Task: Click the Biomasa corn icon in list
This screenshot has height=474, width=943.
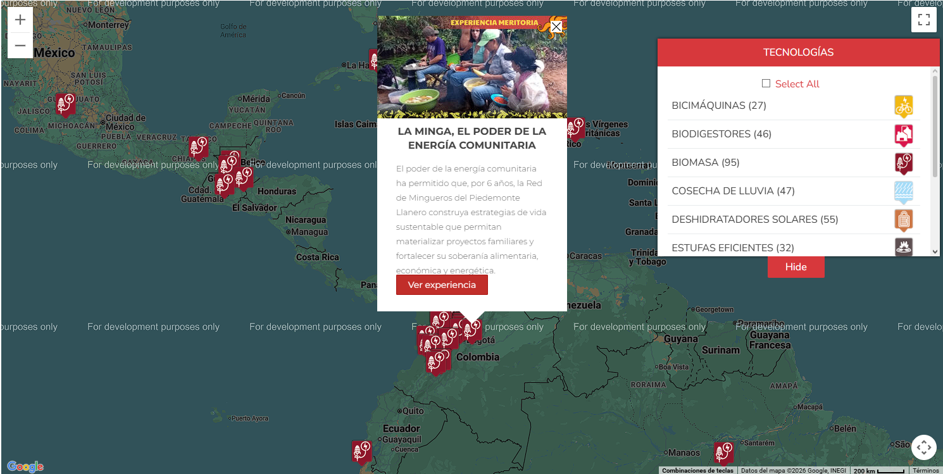Action: [903, 163]
